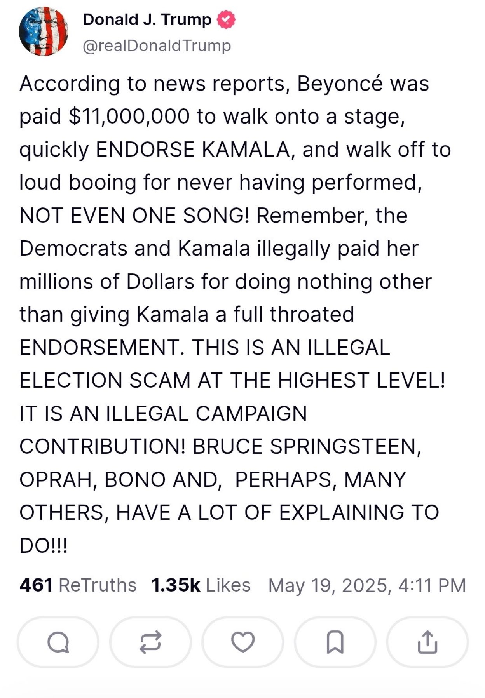View the 461 ReTruths list

(78, 585)
